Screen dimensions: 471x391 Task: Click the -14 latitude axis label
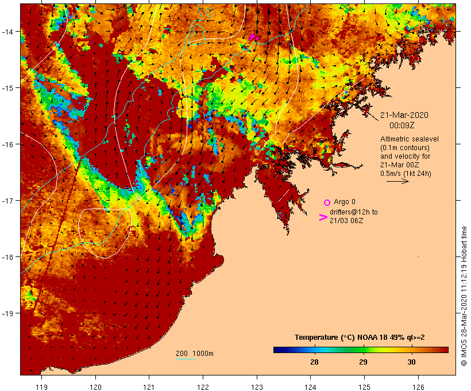click(7, 32)
